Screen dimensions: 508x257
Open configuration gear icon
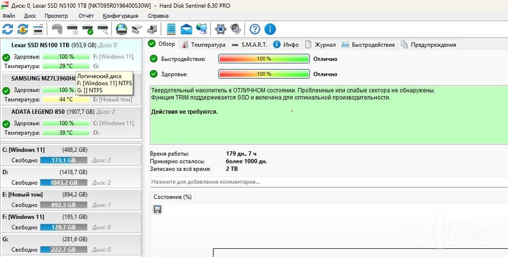pyautogui.click(x=220, y=29)
